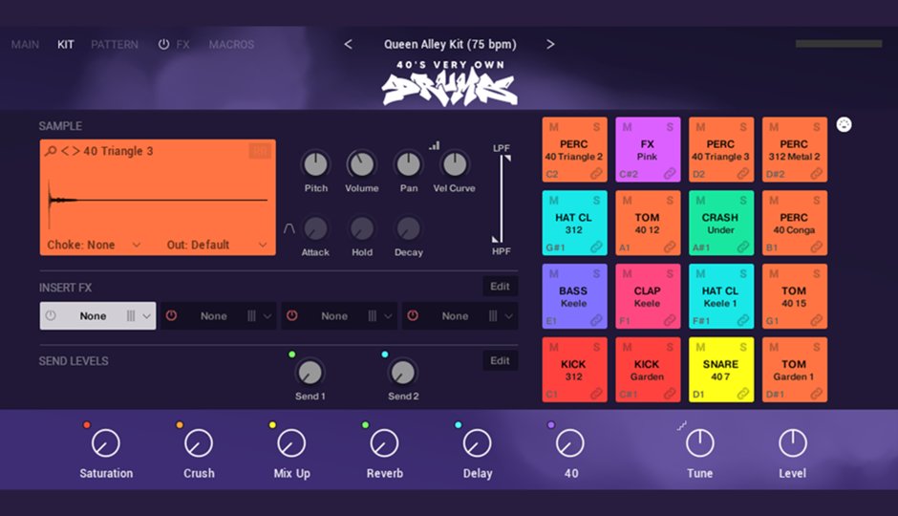Go to the previous kit preset arrow
Image resolution: width=898 pixels, height=516 pixels.
pyautogui.click(x=348, y=44)
